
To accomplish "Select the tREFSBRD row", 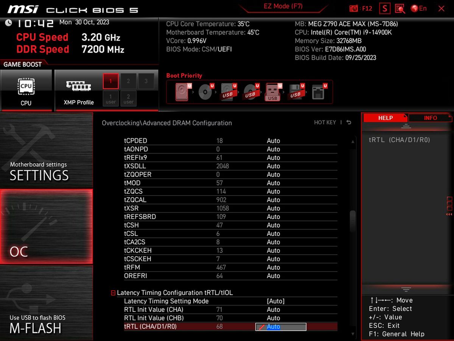I will point(231,217).
